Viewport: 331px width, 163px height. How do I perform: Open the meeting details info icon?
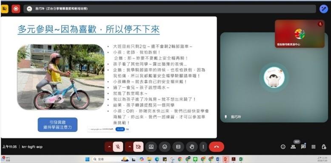point(283,147)
